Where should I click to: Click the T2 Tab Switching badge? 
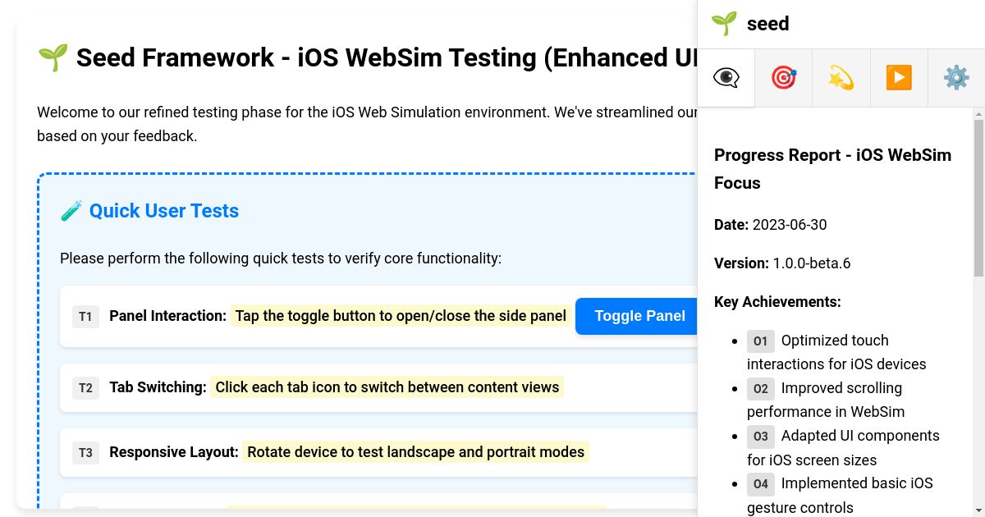pos(85,387)
